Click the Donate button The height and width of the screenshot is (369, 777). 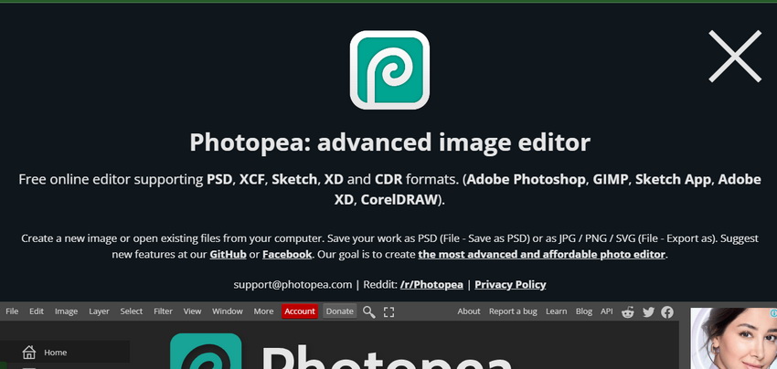coord(340,311)
